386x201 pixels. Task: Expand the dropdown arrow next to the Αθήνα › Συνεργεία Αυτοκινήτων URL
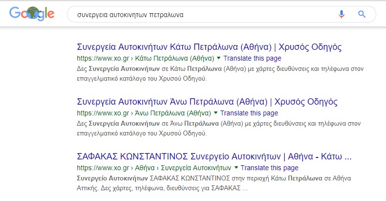pyautogui.click(x=236, y=168)
